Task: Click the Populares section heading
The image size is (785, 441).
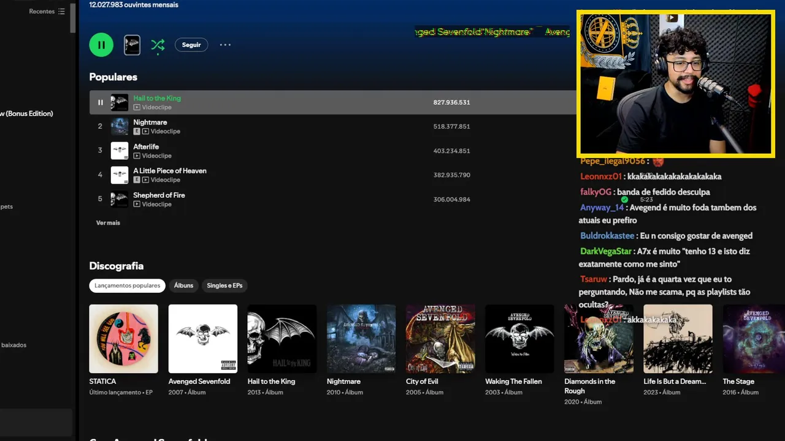Action: click(x=113, y=77)
